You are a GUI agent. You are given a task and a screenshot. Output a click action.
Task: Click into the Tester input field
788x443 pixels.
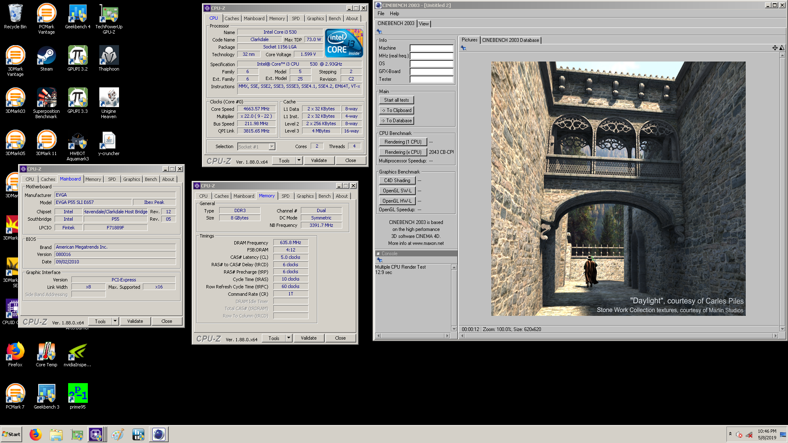431,79
